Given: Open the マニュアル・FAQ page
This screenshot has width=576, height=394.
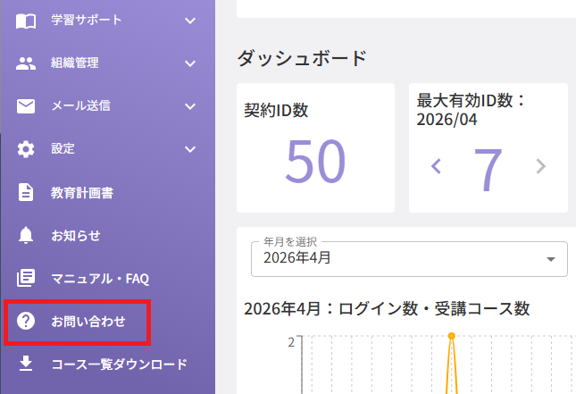Looking at the screenshot, I should click(100, 279).
